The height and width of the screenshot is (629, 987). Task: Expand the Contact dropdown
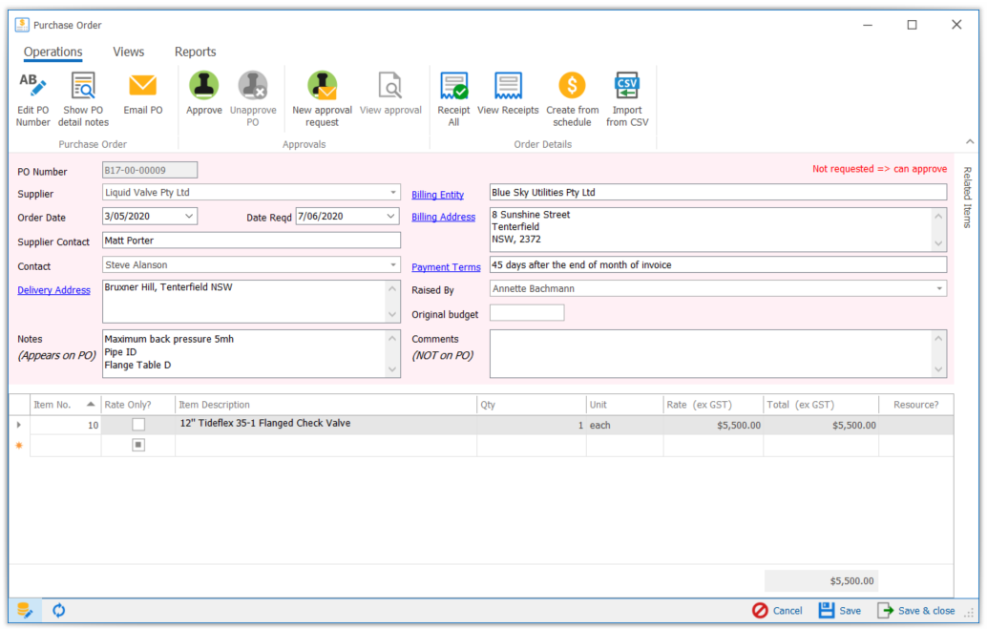point(393,265)
